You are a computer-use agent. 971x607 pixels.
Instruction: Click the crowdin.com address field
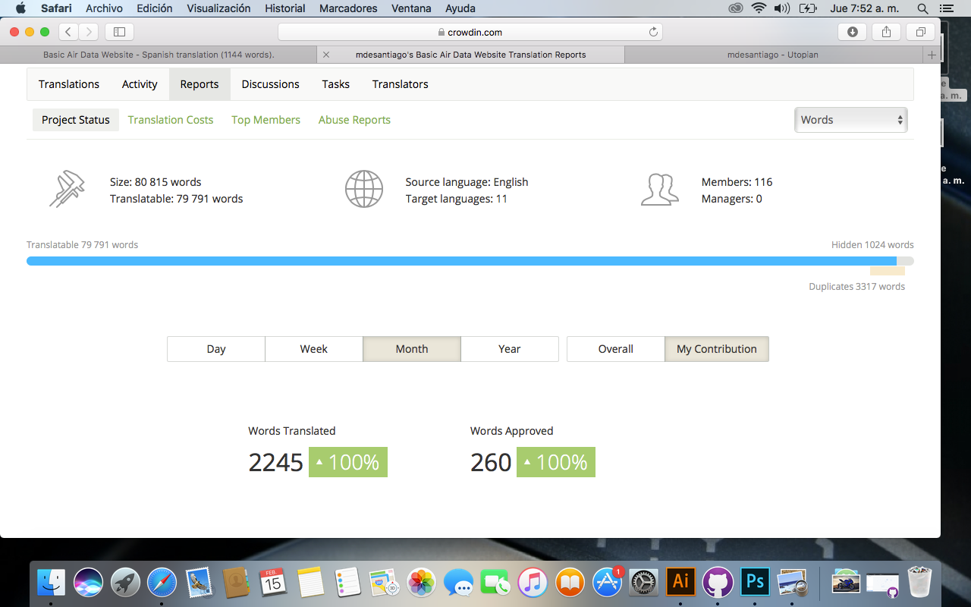tap(470, 32)
